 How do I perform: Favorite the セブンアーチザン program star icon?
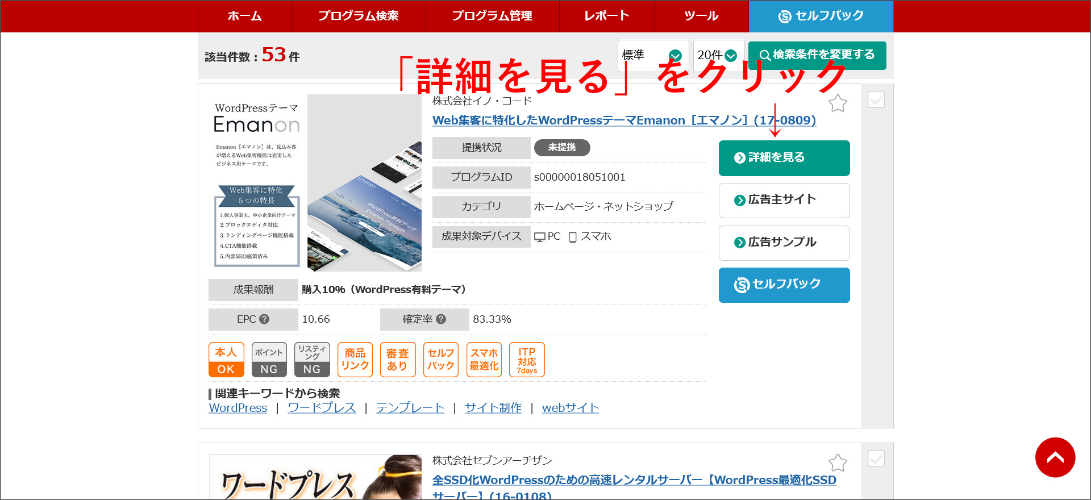click(838, 463)
